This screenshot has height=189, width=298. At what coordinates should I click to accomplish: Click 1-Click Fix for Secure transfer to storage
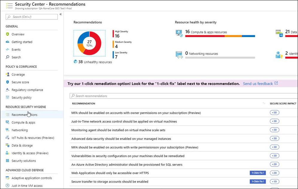coord(258,182)
